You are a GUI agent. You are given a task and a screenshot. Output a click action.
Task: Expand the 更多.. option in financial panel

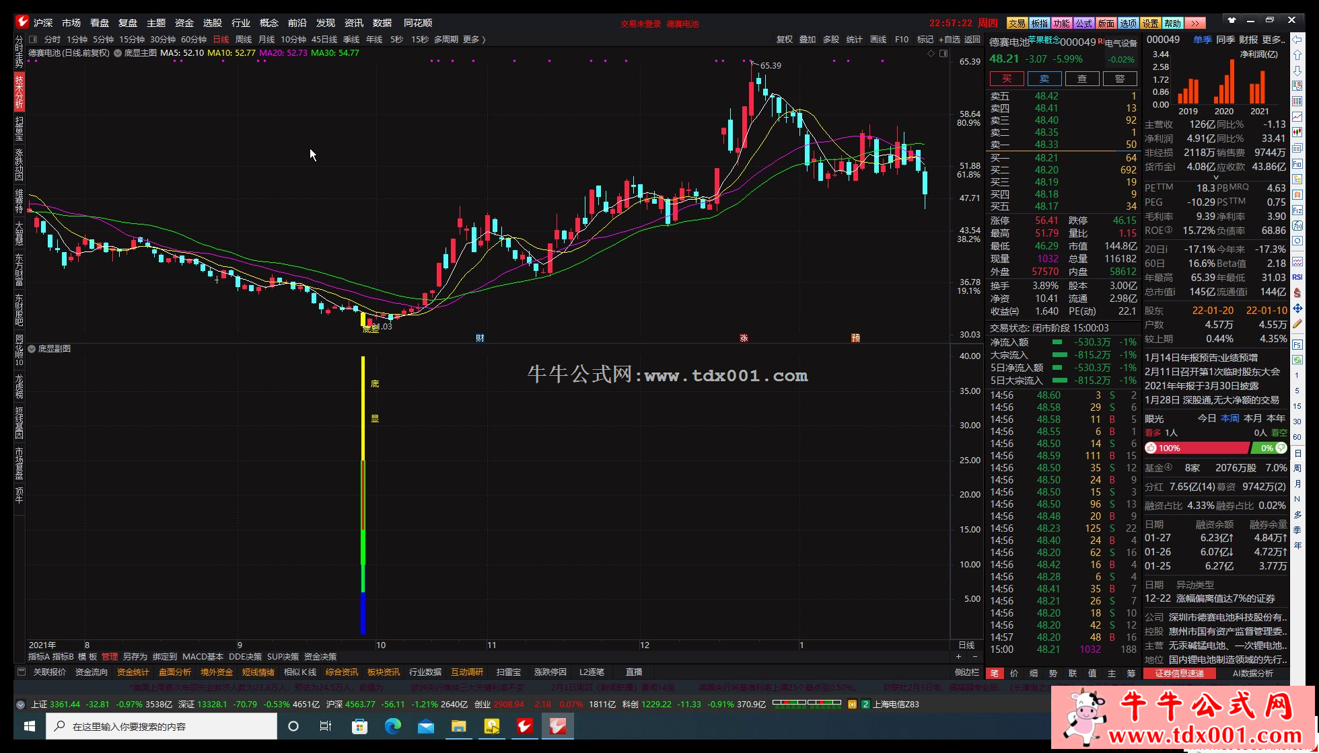(x=1274, y=40)
